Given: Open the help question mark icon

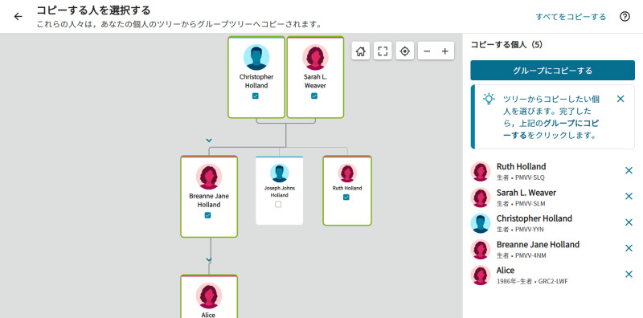Looking at the screenshot, I should [625, 17].
